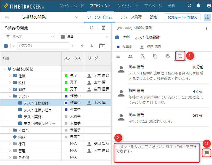
Task: Move item up with the up arrow
Action: tap(82, 46)
